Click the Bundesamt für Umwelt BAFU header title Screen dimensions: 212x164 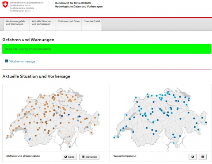click(x=79, y=5)
